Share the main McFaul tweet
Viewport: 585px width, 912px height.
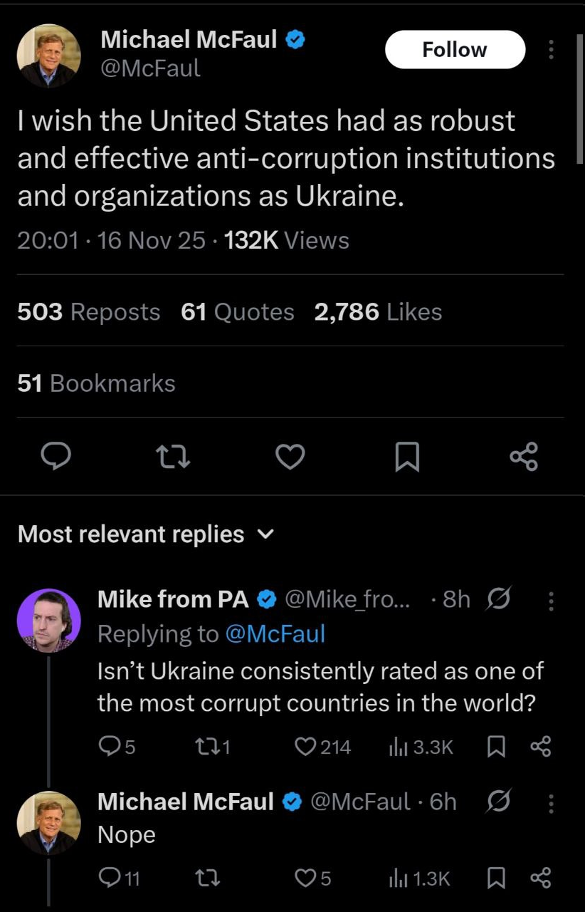click(x=525, y=456)
